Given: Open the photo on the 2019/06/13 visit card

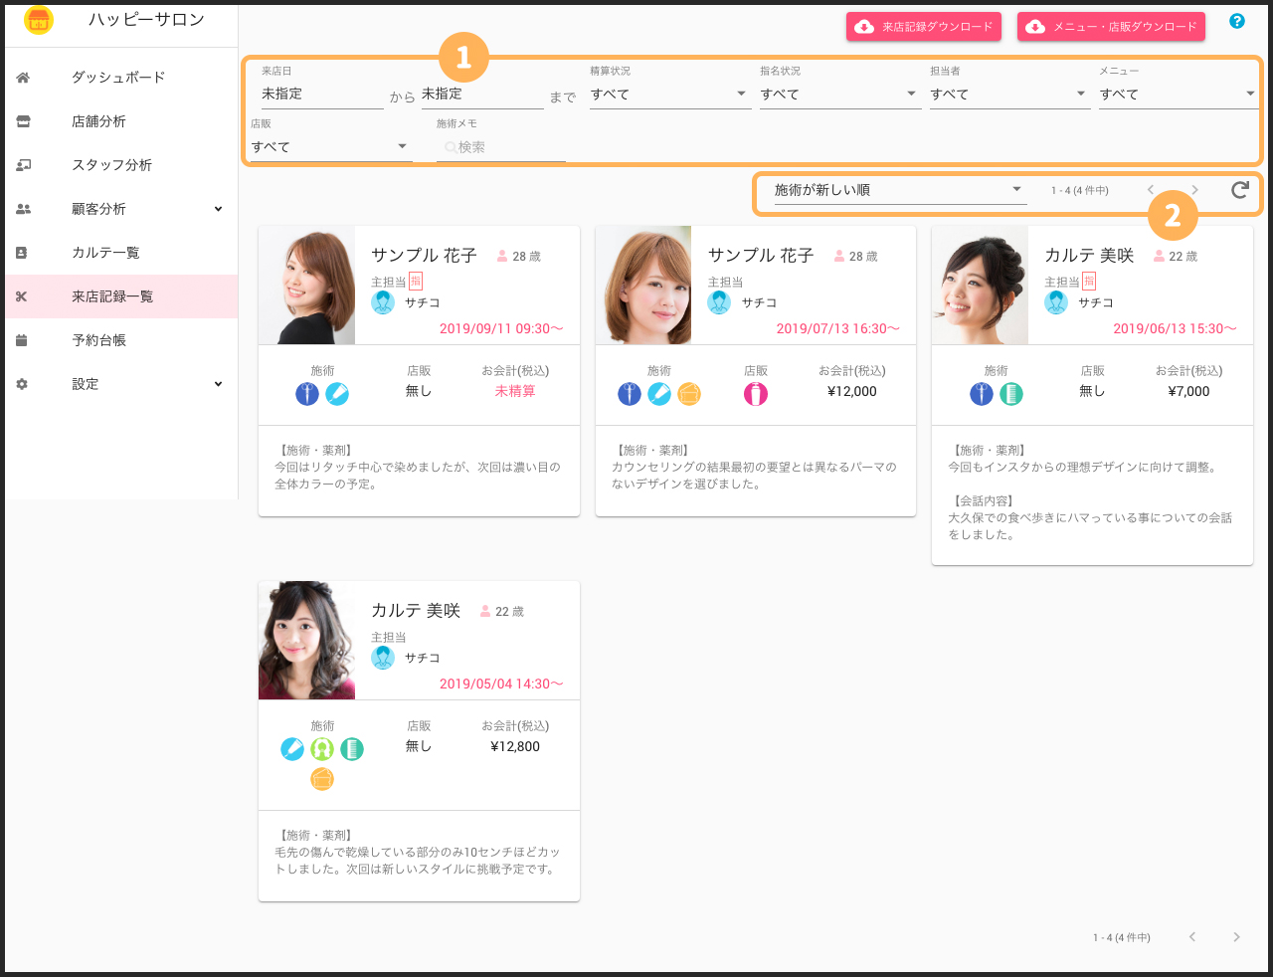Looking at the screenshot, I should 980,286.
